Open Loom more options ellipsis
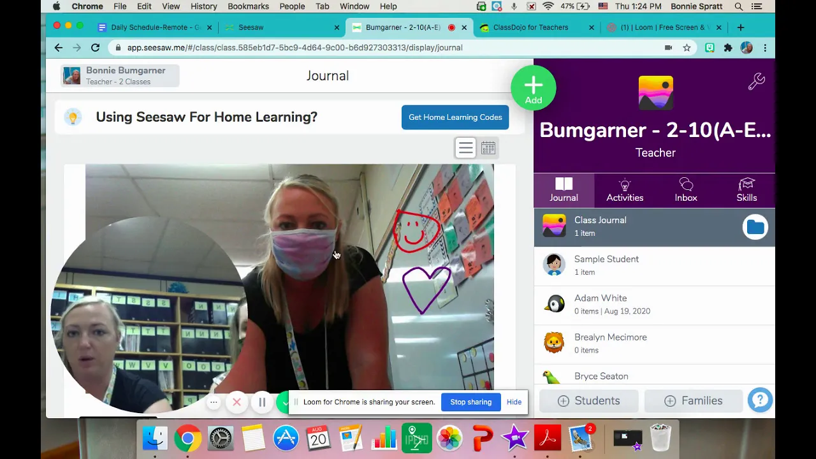The height and width of the screenshot is (459, 816). pos(214,402)
